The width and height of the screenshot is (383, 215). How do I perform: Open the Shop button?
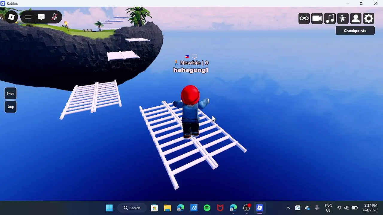[x=10, y=93]
